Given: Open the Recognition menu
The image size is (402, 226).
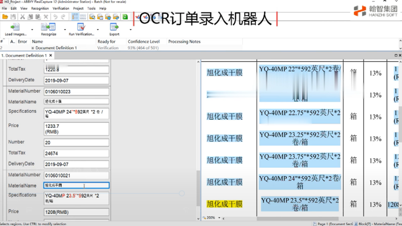Looking at the screenshot, I should 40,9.
